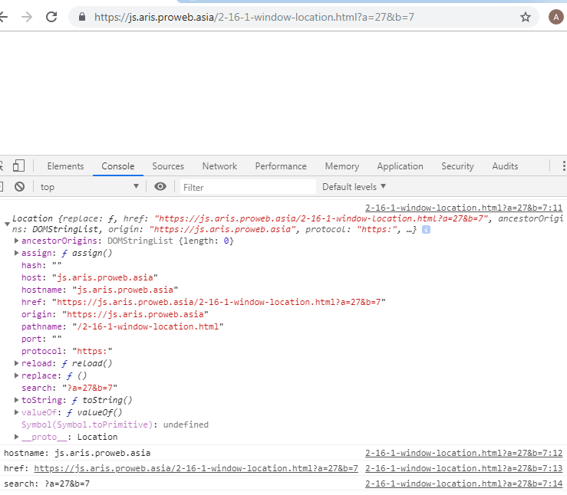Bookmark this page with the star icon
567x495 pixels.
pyautogui.click(x=525, y=17)
